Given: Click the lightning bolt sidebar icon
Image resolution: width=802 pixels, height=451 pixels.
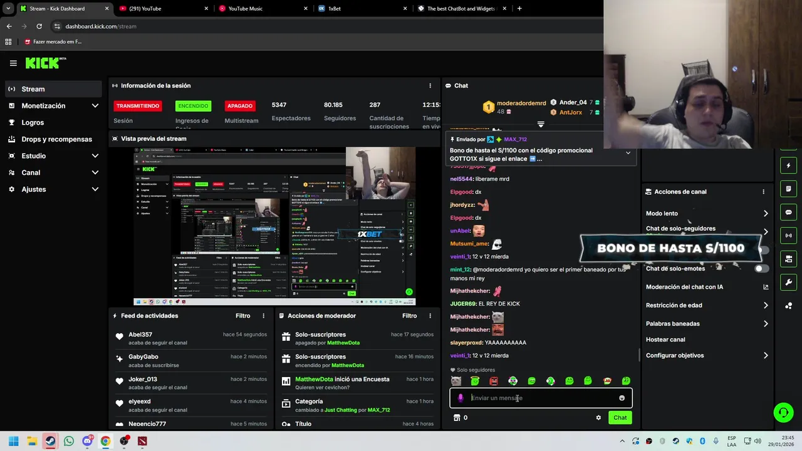Looking at the screenshot, I should coord(788,166).
